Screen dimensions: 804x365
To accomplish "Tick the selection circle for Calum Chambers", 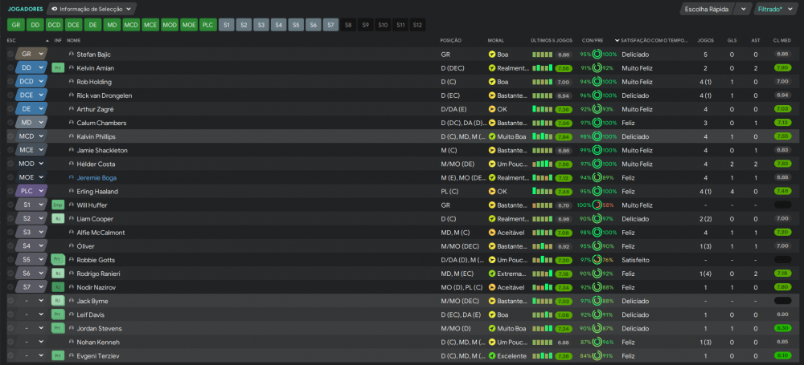I will [x=10, y=123].
